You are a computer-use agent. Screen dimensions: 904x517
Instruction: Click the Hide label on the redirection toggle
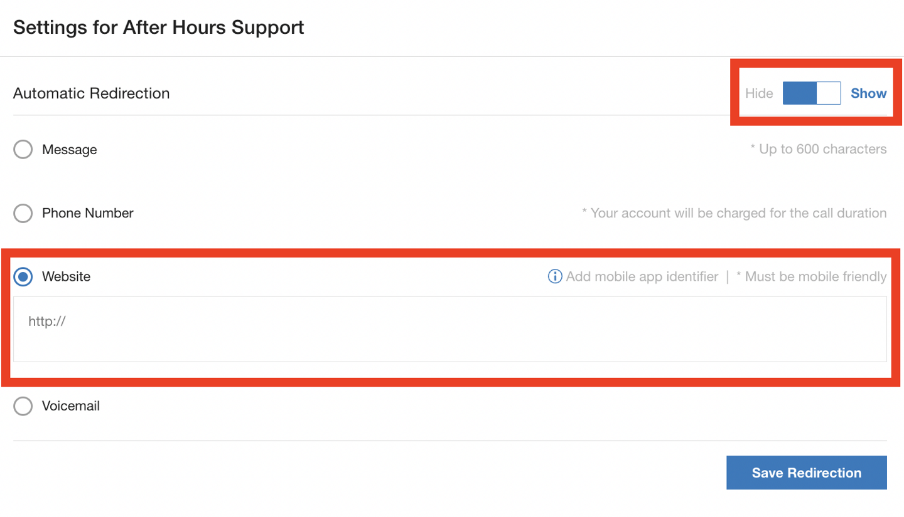[759, 93]
